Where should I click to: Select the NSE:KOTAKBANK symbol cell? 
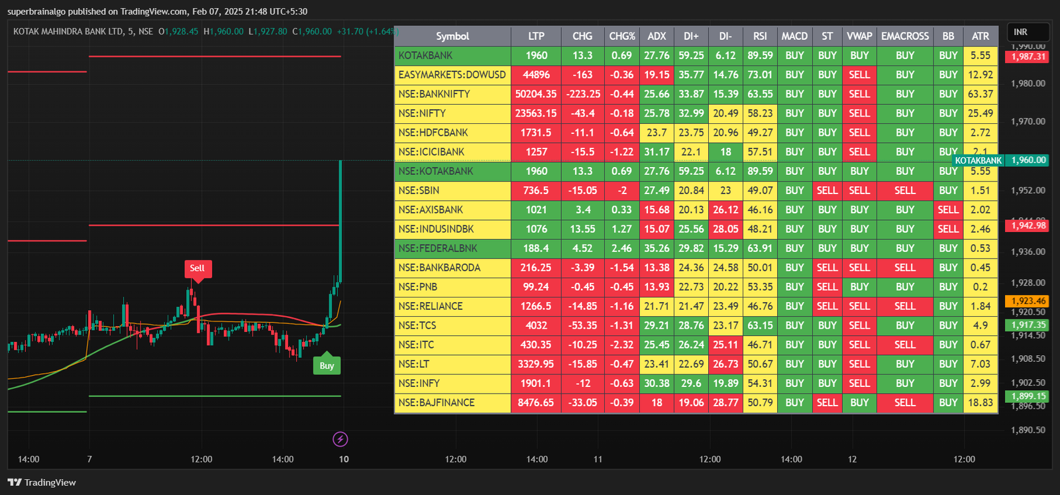452,171
